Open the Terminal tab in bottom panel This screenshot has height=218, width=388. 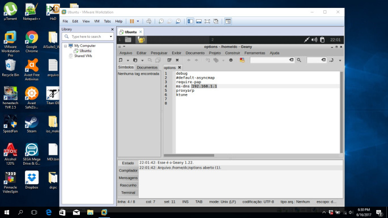pos(128,193)
